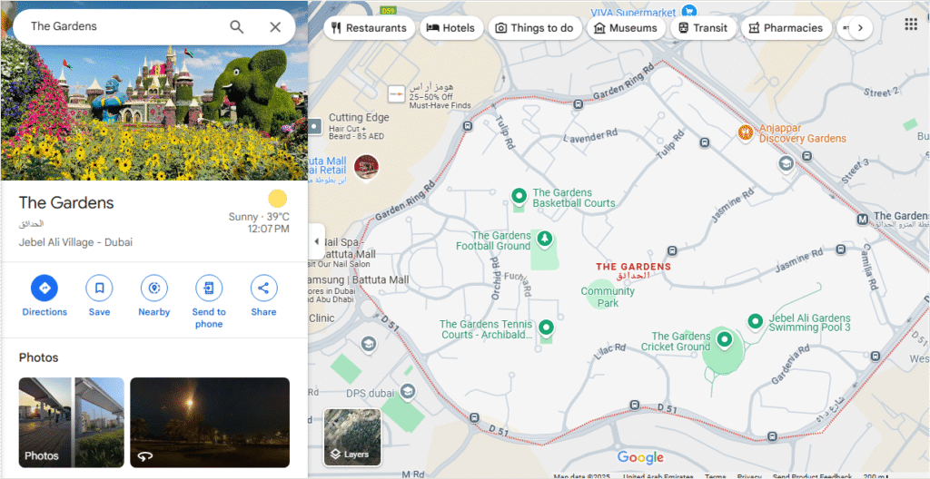Click the Cutting Edge barber marker
The height and width of the screenshot is (479, 930).
click(x=314, y=126)
